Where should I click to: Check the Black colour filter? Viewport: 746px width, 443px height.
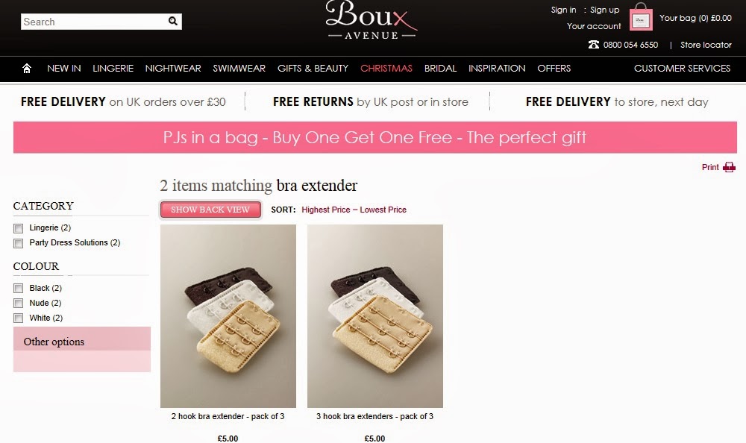[x=19, y=289]
